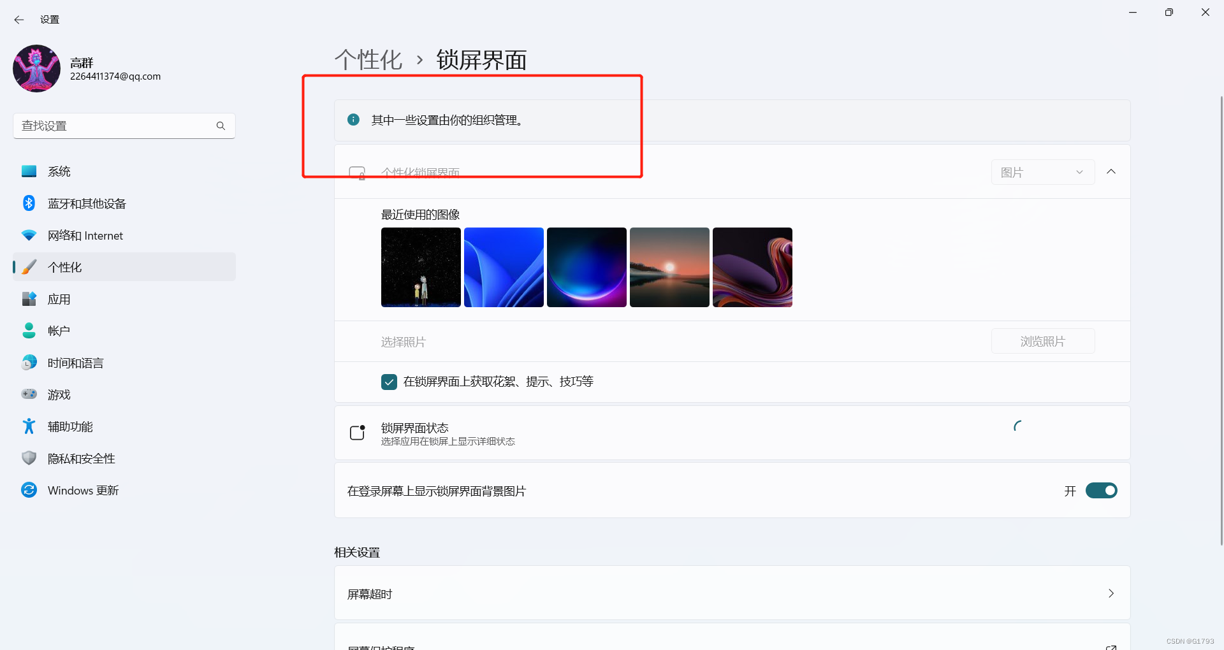Click the 开 label beside the switch
Viewport: 1224px width, 650px height.
(1070, 491)
